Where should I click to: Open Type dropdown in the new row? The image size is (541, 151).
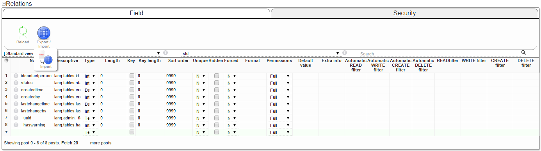[90, 132]
